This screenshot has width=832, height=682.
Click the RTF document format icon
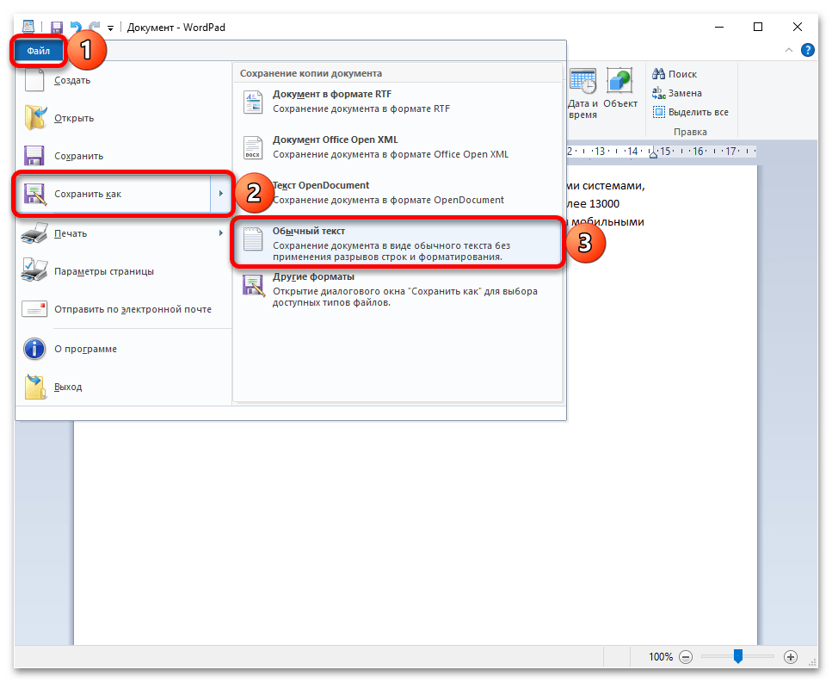click(x=253, y=102)
